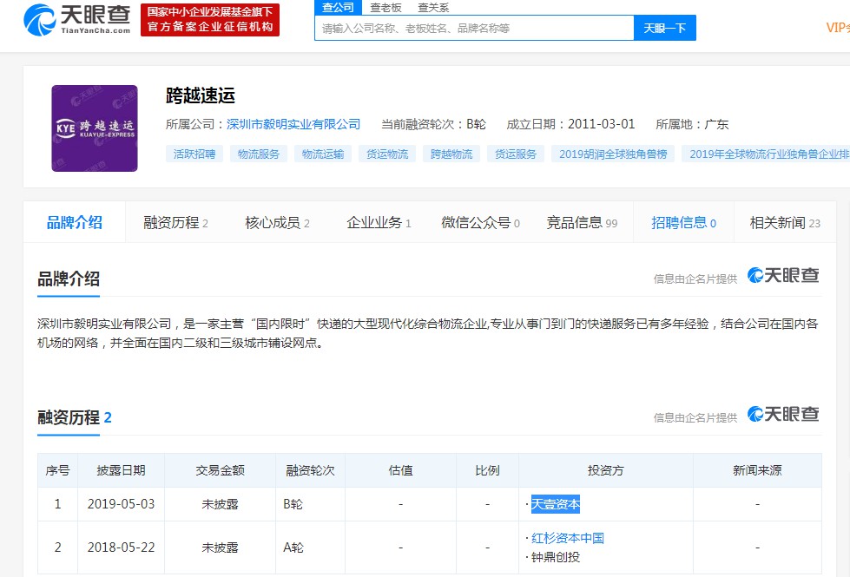Click the 天眼一下 search button

[664, 28]
